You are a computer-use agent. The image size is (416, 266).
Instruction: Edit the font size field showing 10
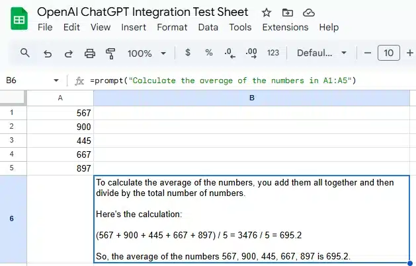click(x=389, y=53)
